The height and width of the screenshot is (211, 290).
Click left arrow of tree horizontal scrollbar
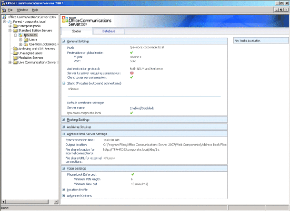tap(3, 201)
